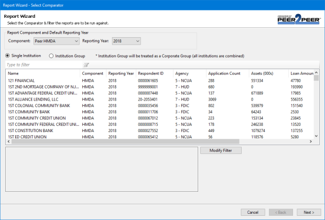Click the empty filter description panel
This screenshot has height=220, width=325.
(102, 169)
